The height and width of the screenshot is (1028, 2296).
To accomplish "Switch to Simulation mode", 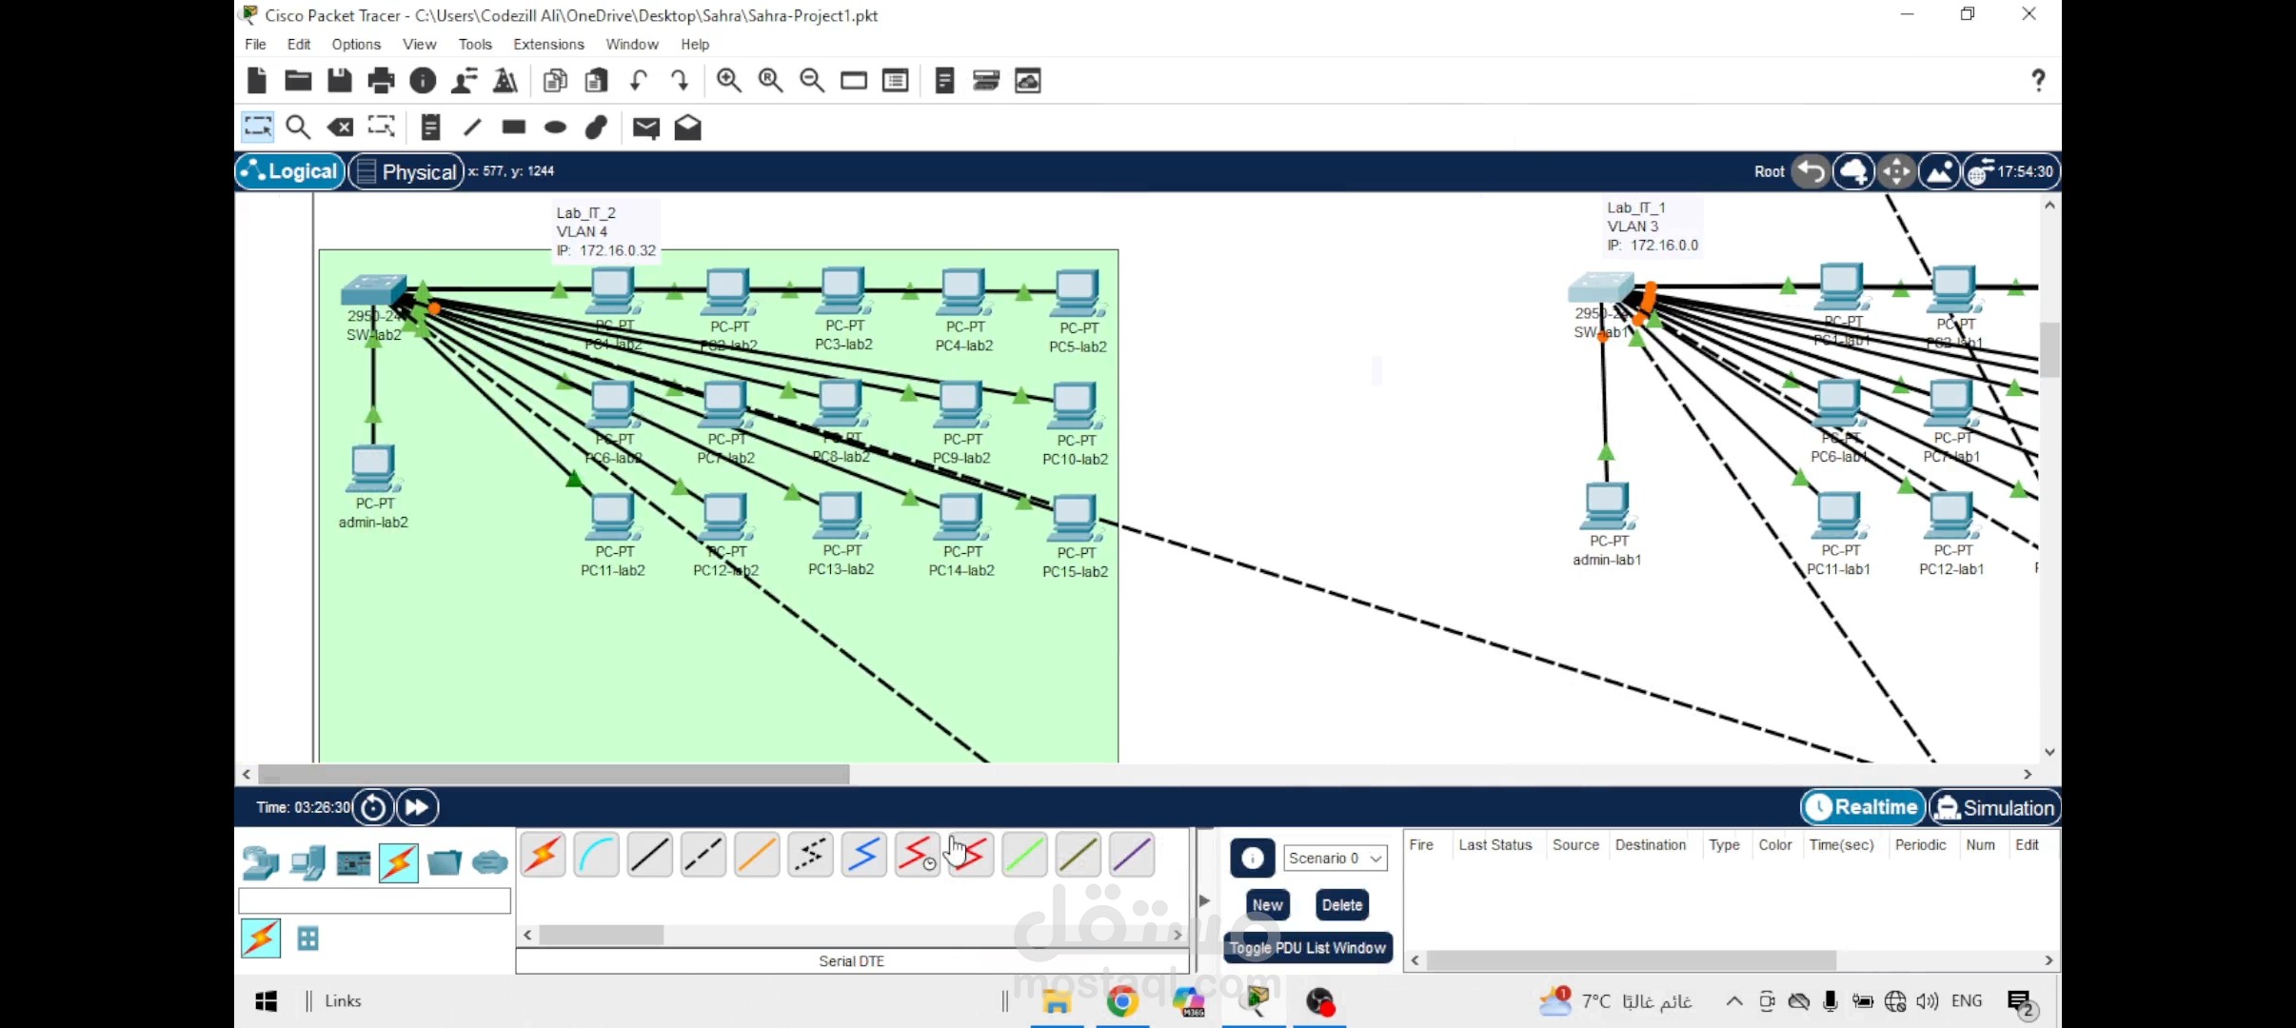I will (1995, 808).
